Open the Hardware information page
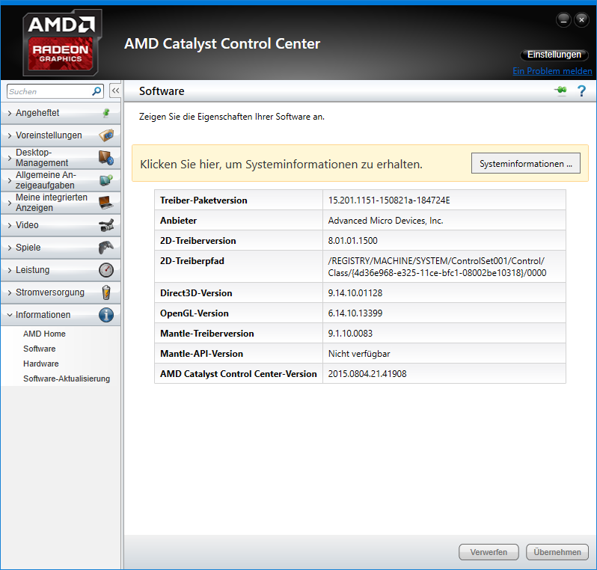Viewport: 597px width, 570px height. pos(40,364)
